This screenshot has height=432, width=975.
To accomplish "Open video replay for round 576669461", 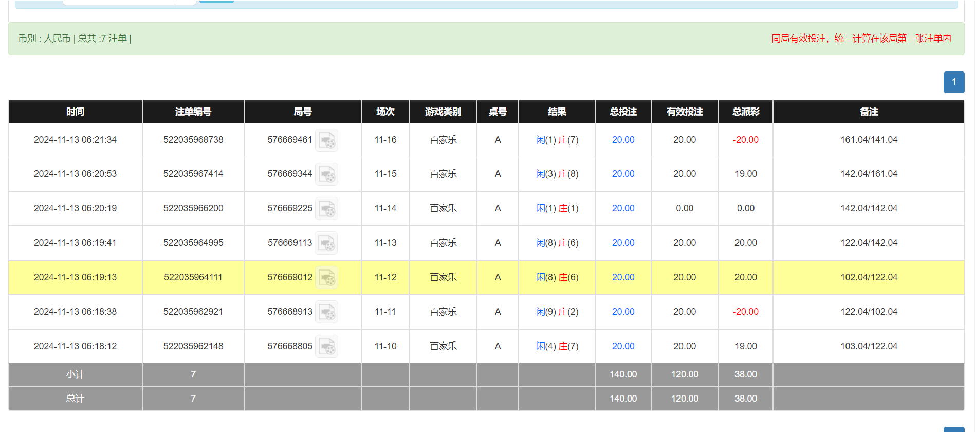I will (326, 140).
